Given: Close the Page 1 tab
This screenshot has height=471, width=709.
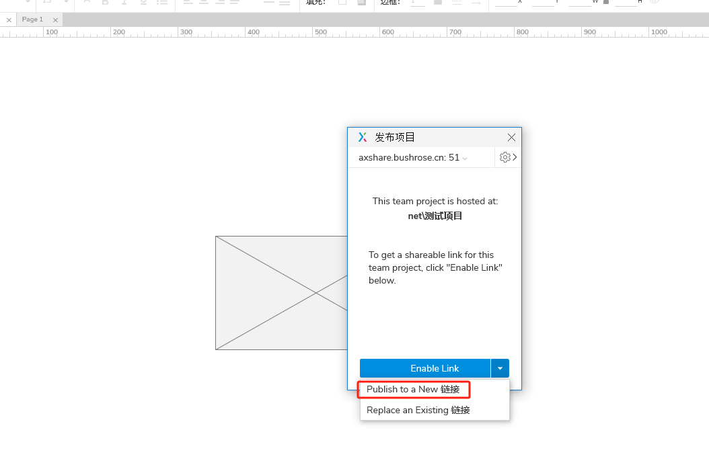Looking at the screenshot, I should point(55,20).
